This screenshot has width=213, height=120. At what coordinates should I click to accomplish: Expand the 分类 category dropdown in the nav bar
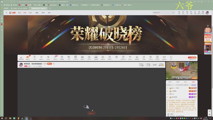coord(30,13)
